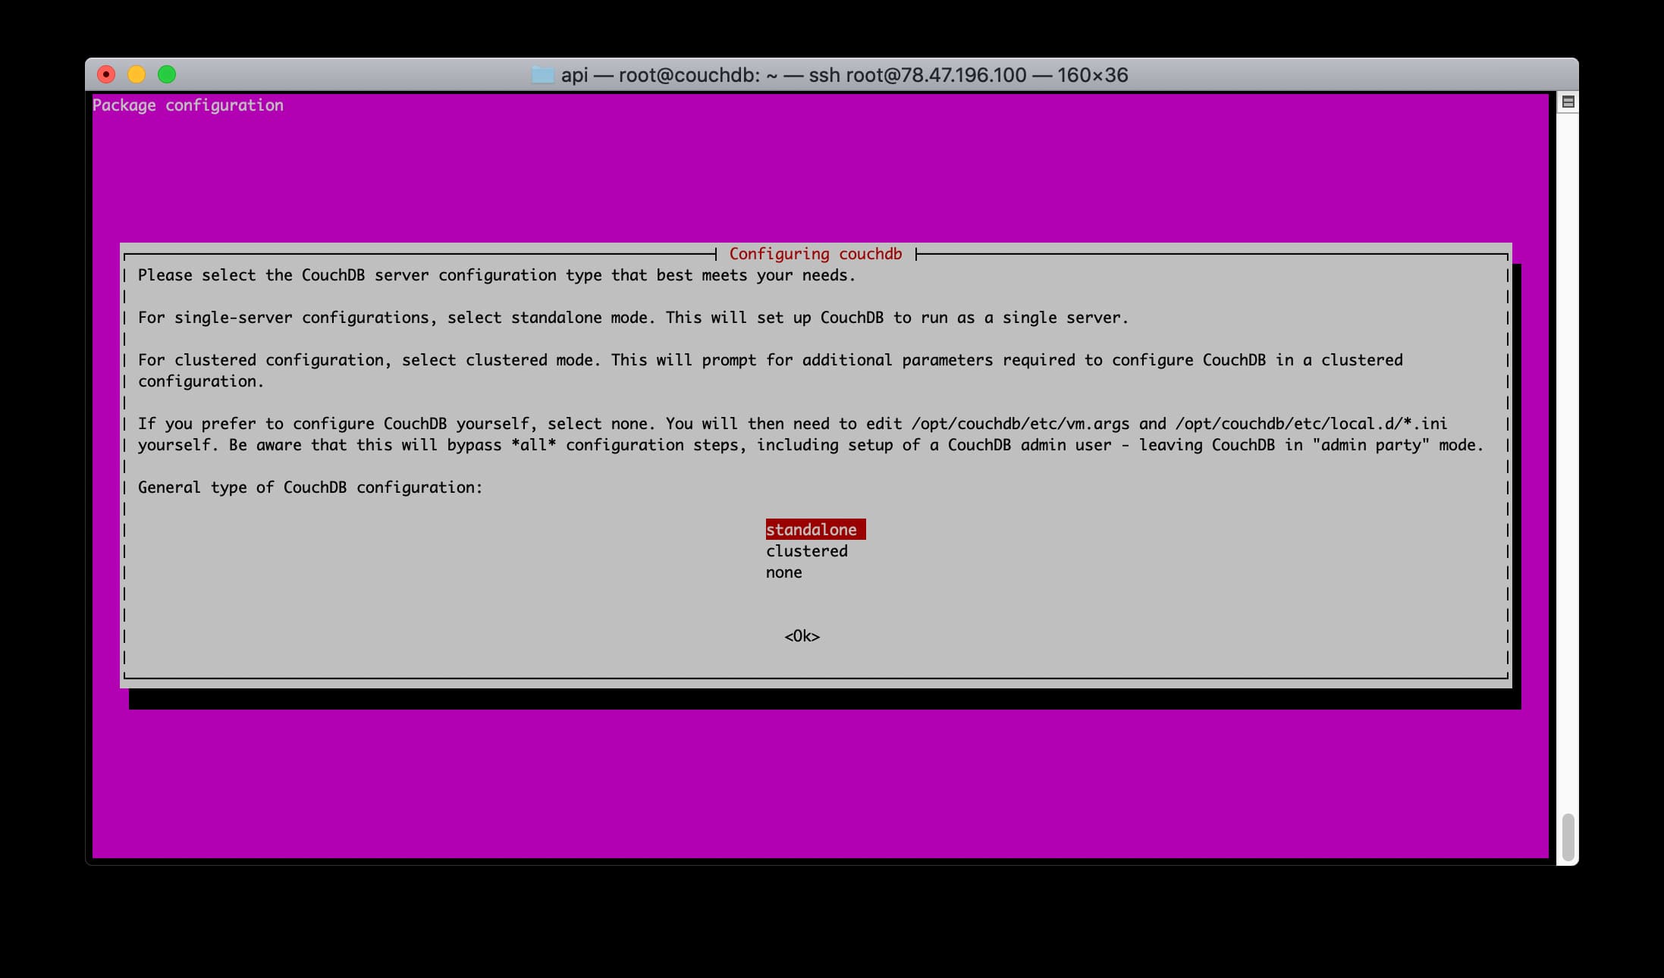Click the "admin party" quoted text

(x=1370, y=445)
